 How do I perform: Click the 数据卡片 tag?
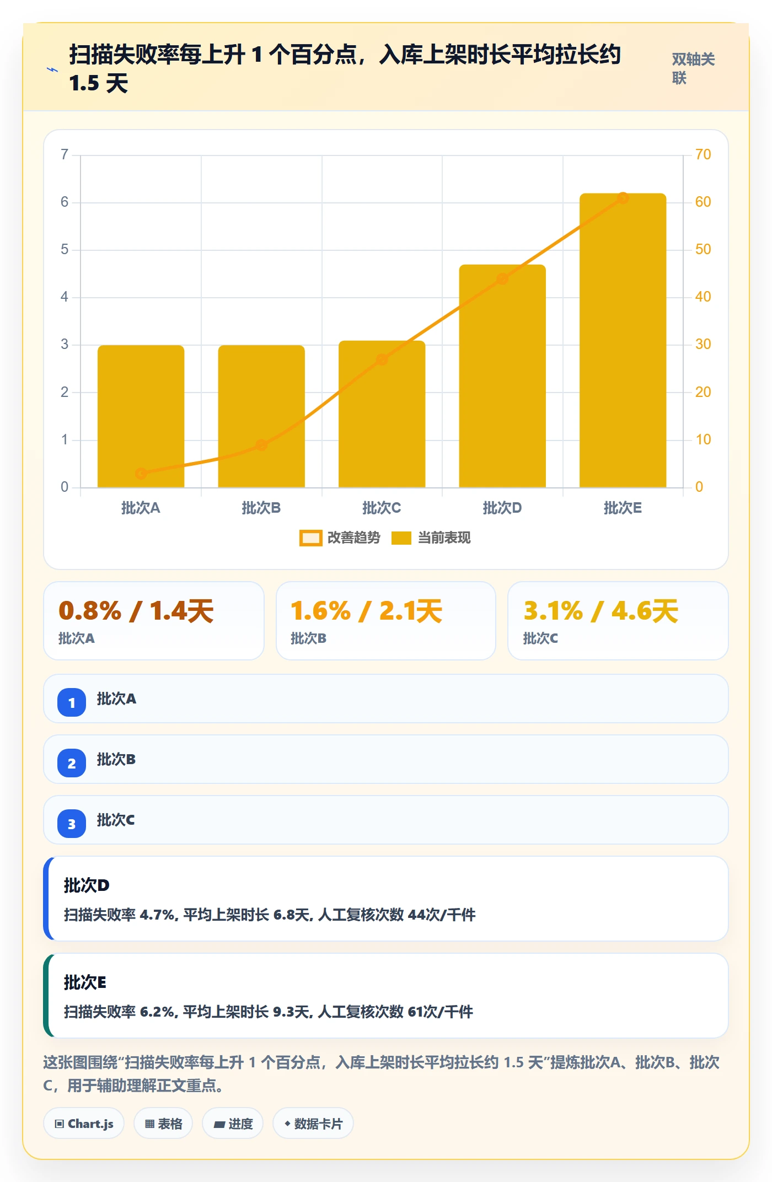click(313, 1123)
